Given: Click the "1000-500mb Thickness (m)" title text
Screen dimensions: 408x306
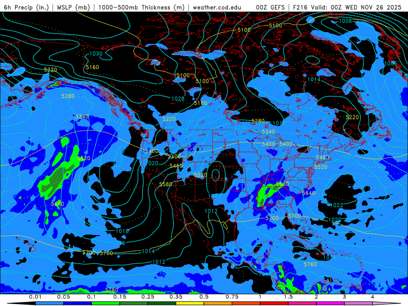Looking at the screenshot, I should (142, 7).
